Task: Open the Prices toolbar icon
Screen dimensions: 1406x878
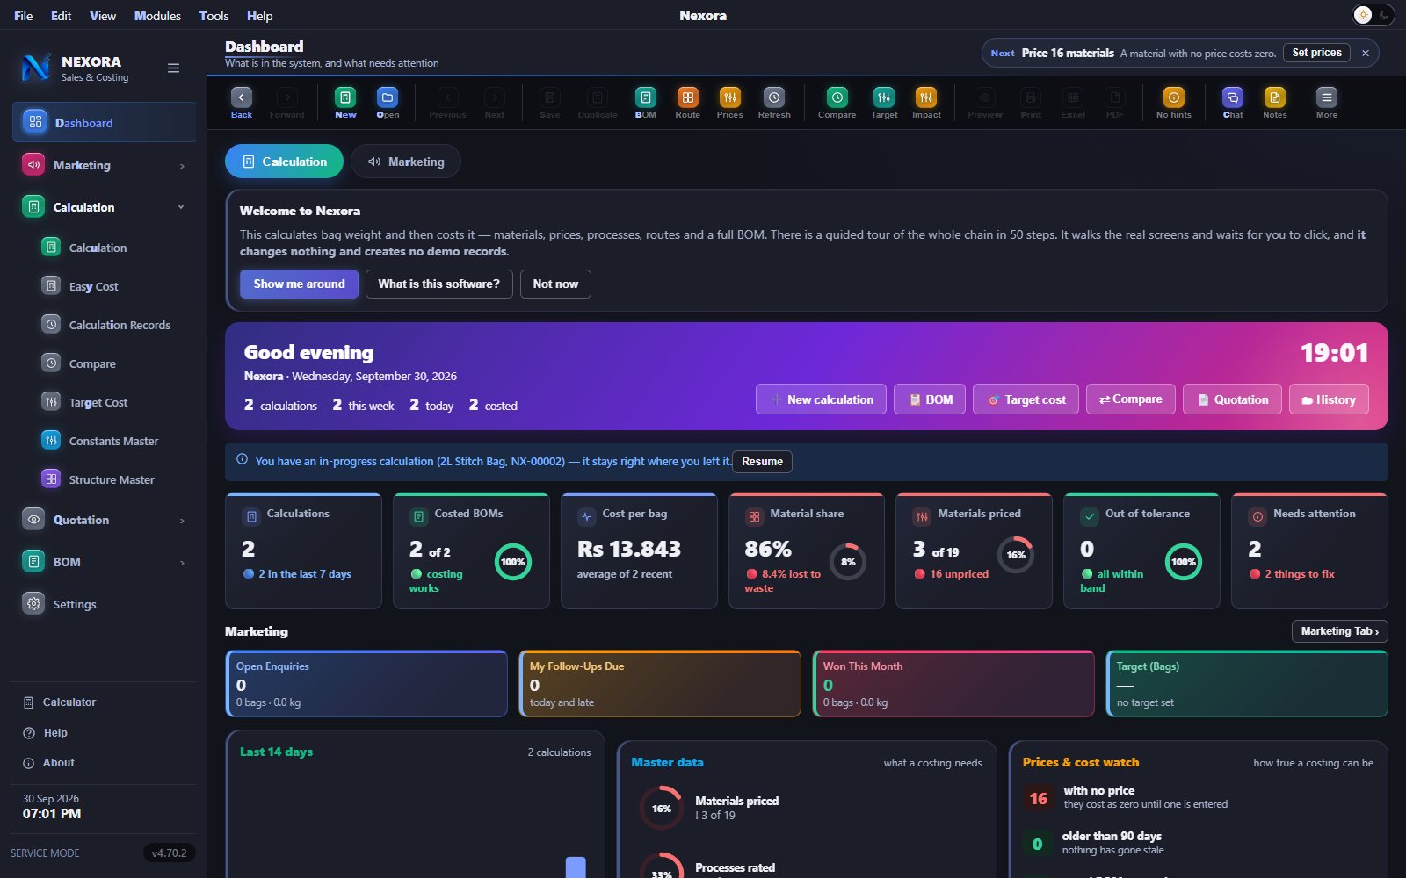Action: tap(730, 103)
